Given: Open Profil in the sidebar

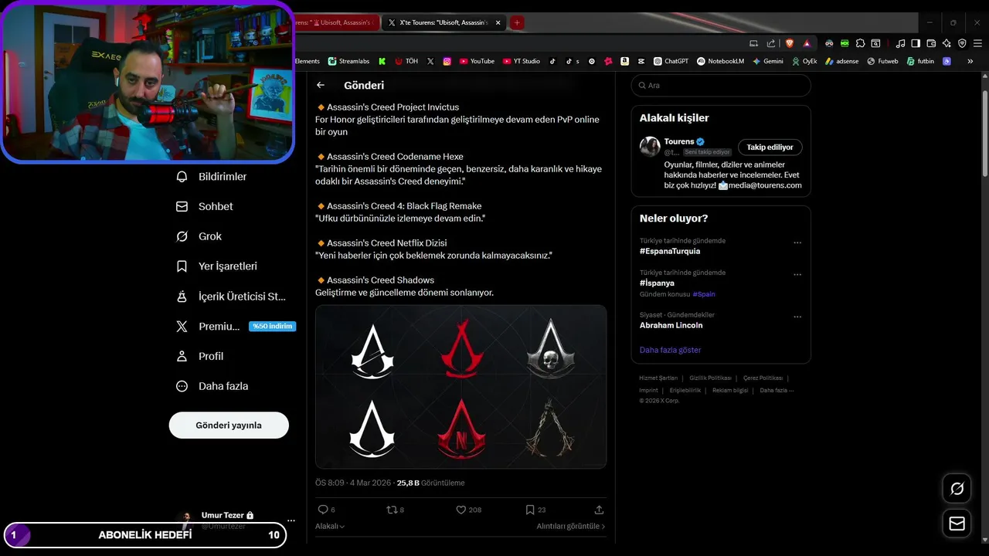Looking at the screenshot, I should coord(199,356).
